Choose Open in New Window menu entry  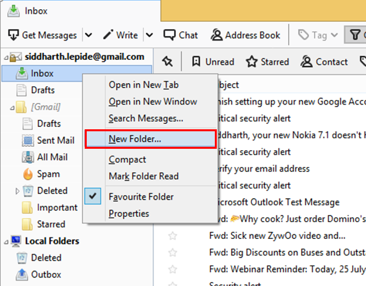coord(150,101)
